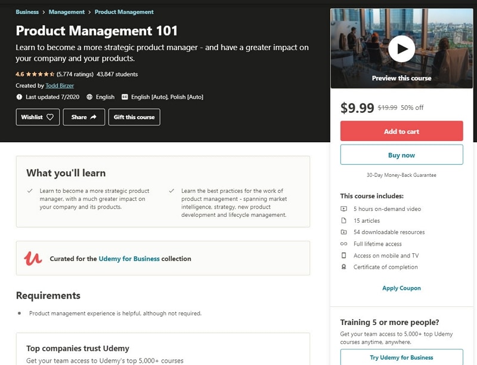Open the Business breadcrumb link
This screenshot has height=365, width=477.
point(27,12)
